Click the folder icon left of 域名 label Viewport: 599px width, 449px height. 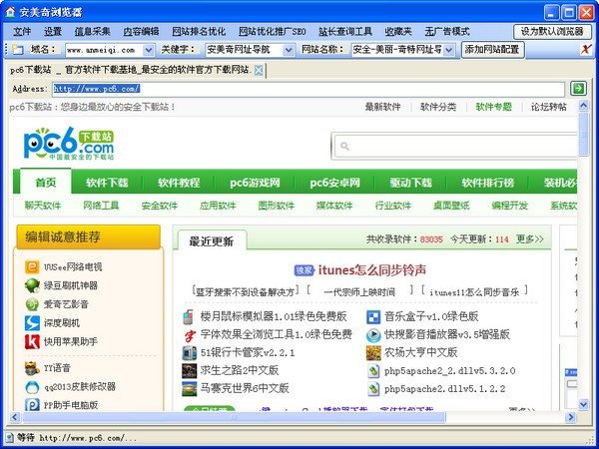(18, 49)
